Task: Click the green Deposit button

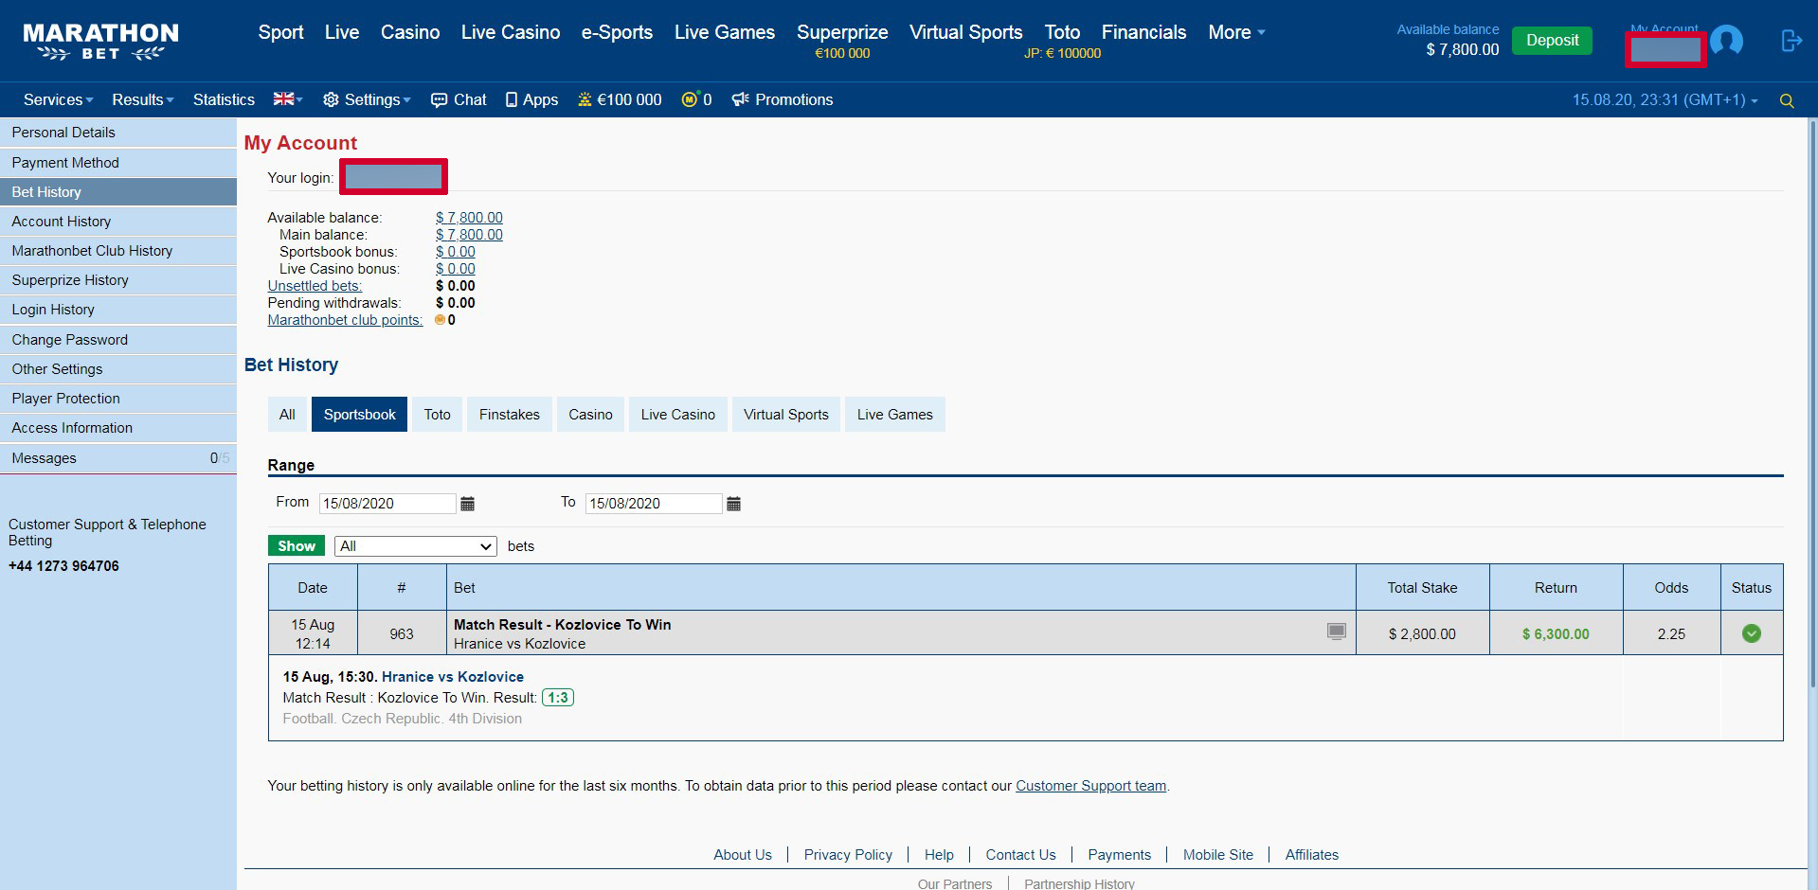Action: click(x=1552, y=41)
